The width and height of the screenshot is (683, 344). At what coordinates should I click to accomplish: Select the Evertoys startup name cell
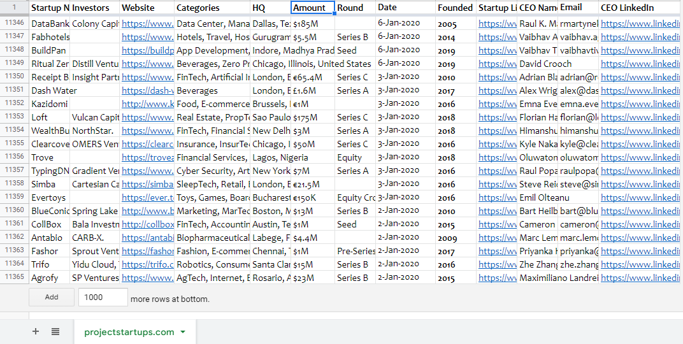coord(50,197)
